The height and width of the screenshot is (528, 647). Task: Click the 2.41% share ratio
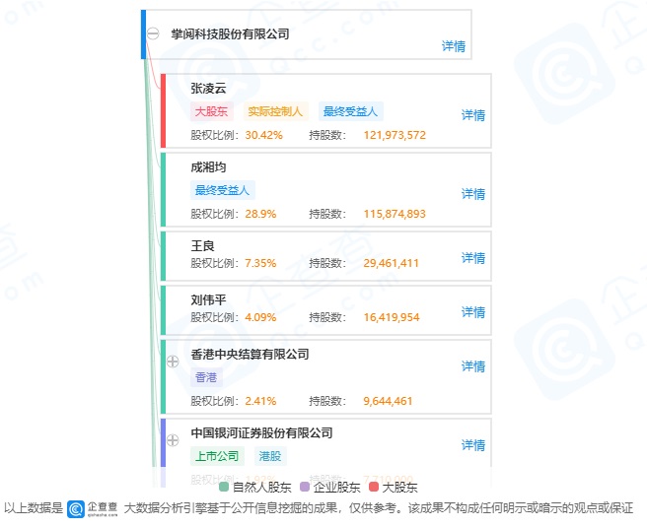point(260,401)
